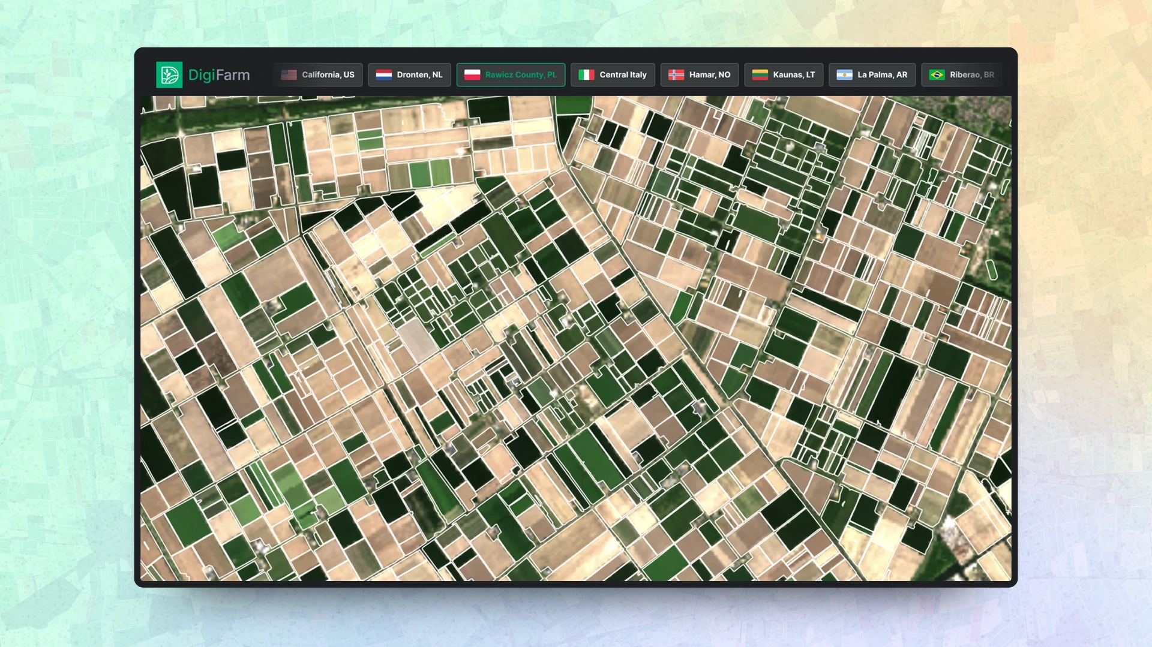
Task: Click the Poland flag icon
Action: point(473,75)
